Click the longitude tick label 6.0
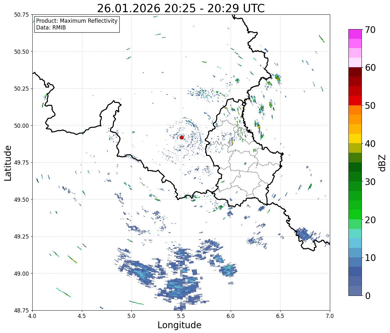Screen dimensions: 390x333 (231, 316)
